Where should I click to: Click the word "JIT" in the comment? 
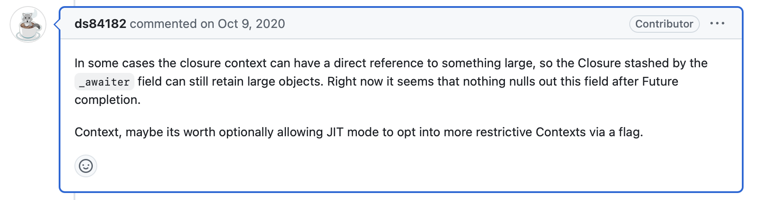point(335,132)
